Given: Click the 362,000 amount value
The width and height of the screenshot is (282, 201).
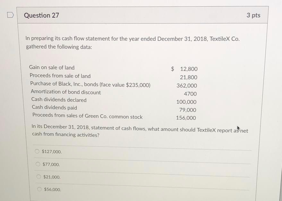Looking at the screenshot, I should point(186,85).
